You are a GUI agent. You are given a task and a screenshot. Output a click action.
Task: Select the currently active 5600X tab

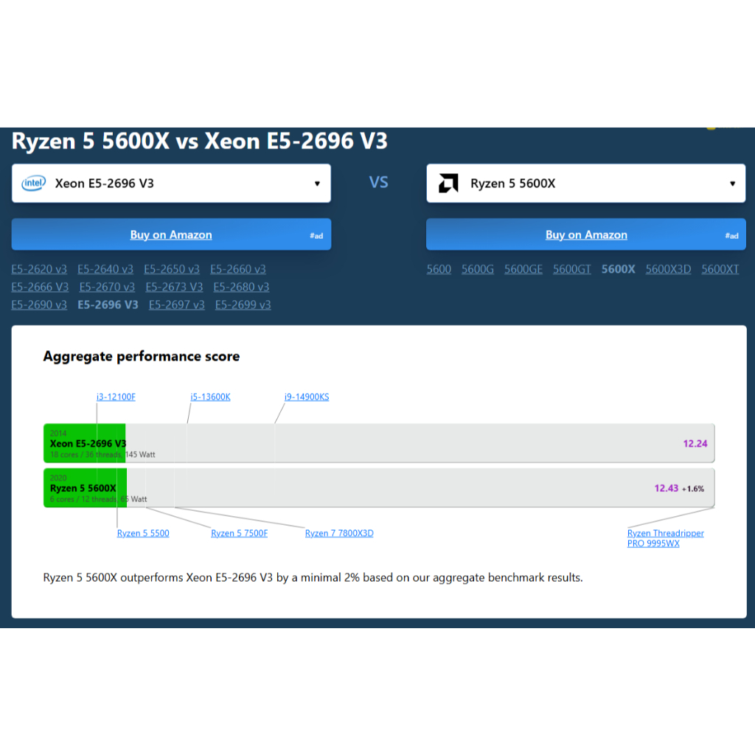point(618,269)
